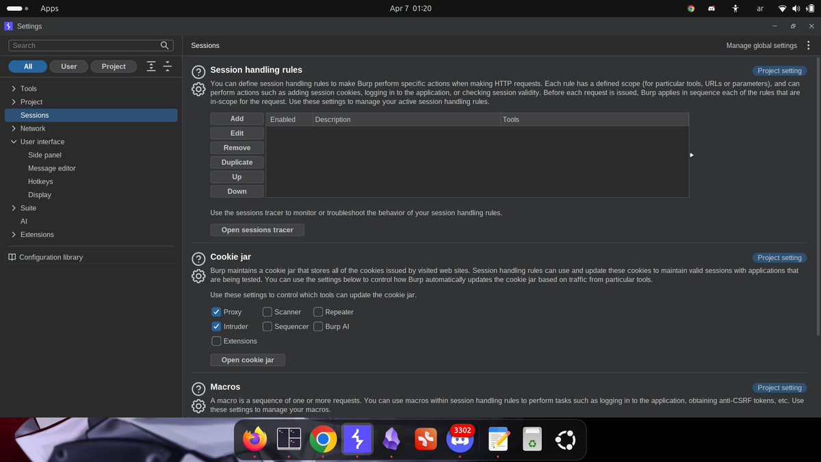Click the Configuration library book icon
821x462 pixels.
click(12, 257)
